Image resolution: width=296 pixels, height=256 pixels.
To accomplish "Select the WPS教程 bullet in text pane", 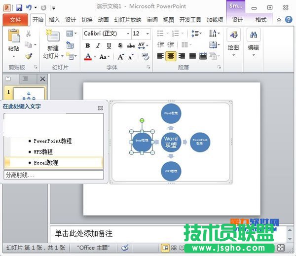I will pyautogui.click(x=43, y=151).
